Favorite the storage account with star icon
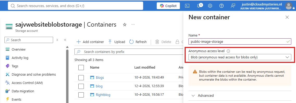The width and height of the screenshot is (296, 103). 125,25
